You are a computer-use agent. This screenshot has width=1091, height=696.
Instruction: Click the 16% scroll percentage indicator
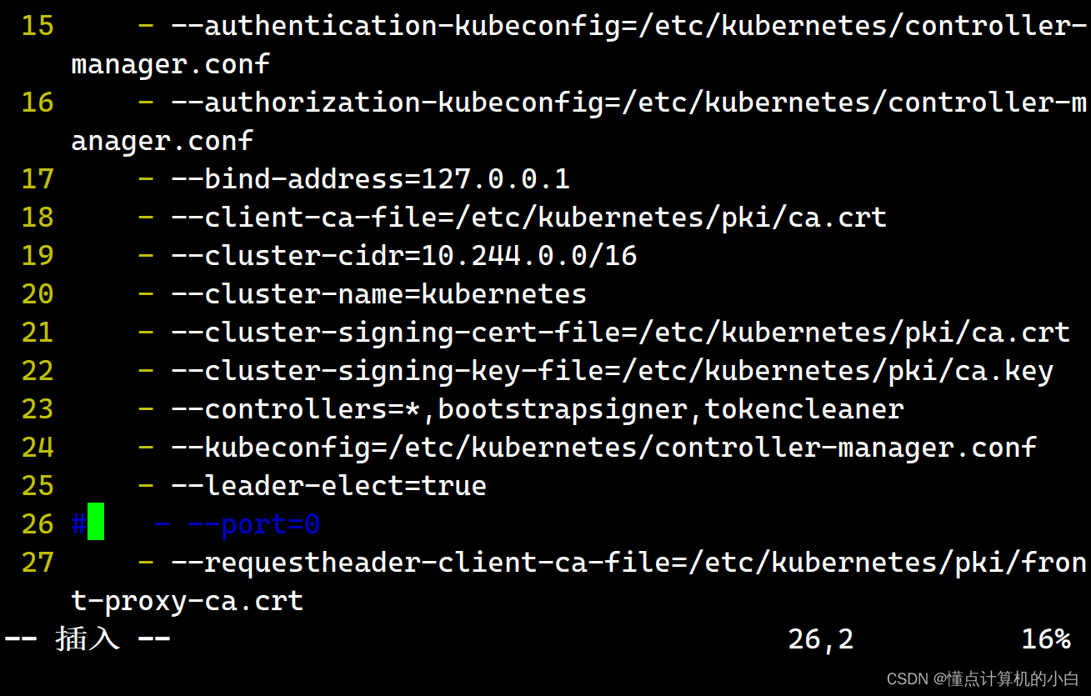click(1046, 639)
